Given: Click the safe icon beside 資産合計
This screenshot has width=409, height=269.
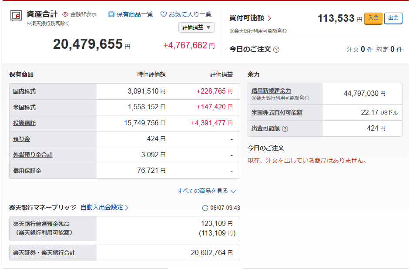Looking at the screenshot, I should 16,16.
